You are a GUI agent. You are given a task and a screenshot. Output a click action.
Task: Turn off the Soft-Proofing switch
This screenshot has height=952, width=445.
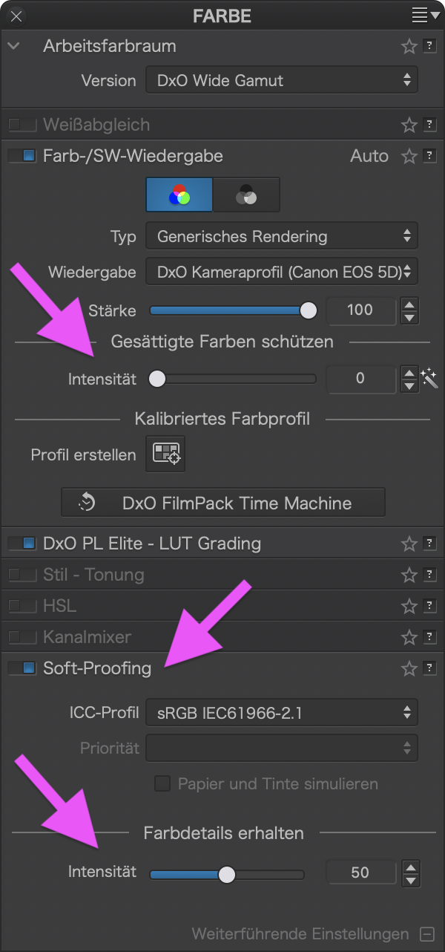click(x=22, y=668)
